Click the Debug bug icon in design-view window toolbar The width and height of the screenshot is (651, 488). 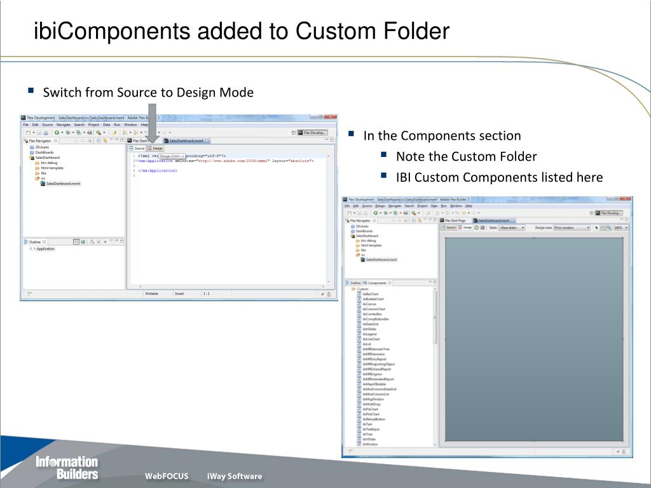click(386, 213)
